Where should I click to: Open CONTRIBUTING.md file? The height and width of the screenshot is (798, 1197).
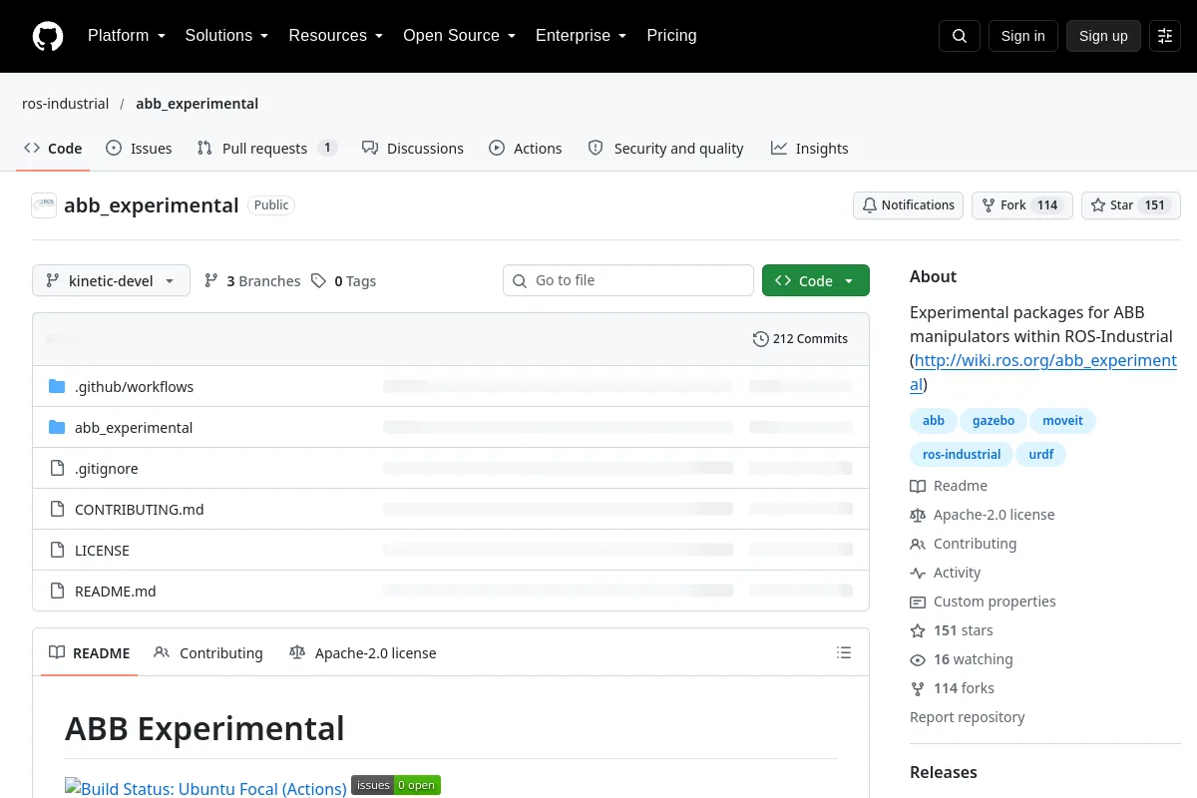click(140, 510)
